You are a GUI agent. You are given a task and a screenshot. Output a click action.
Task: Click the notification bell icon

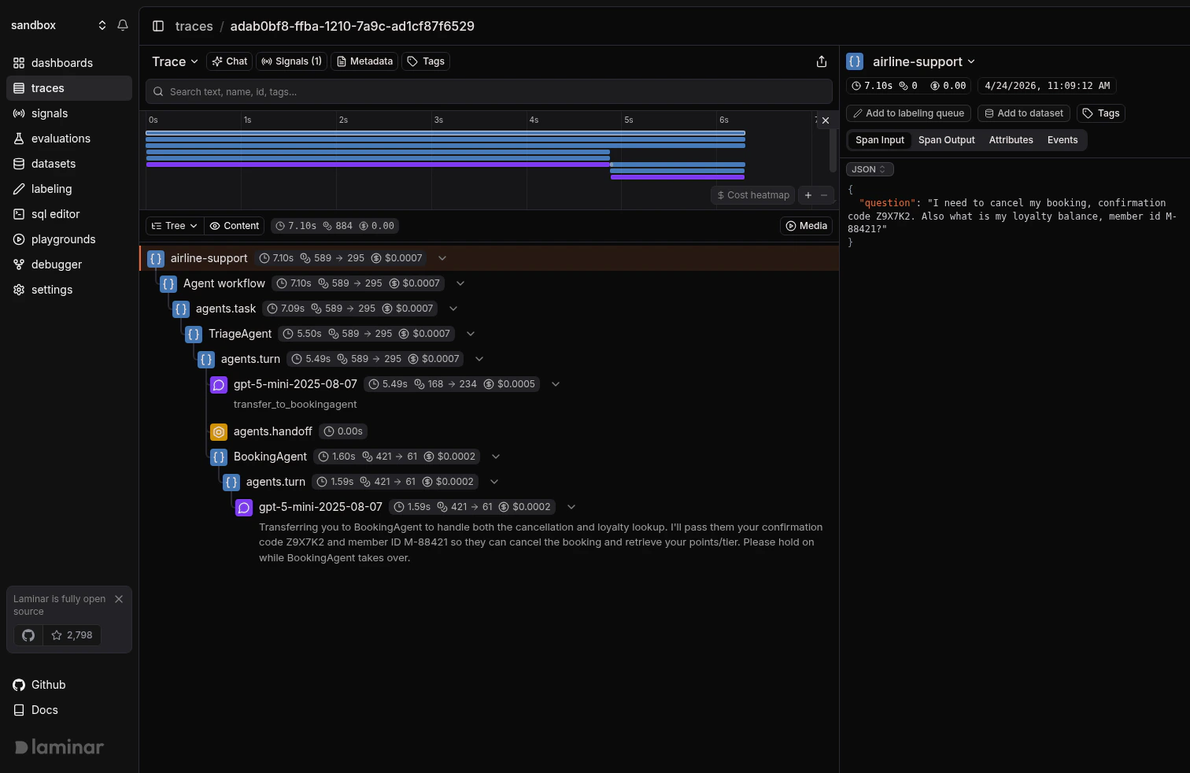point(123,24)
